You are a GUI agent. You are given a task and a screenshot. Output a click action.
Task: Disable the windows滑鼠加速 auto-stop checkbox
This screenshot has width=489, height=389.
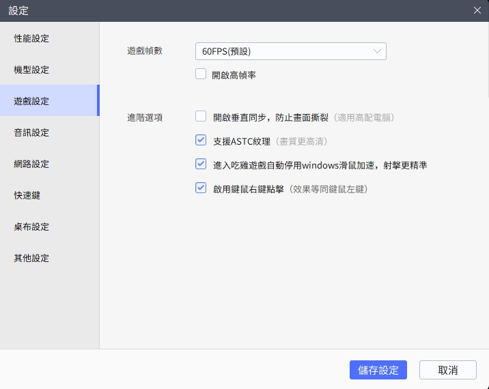point(201,164)
